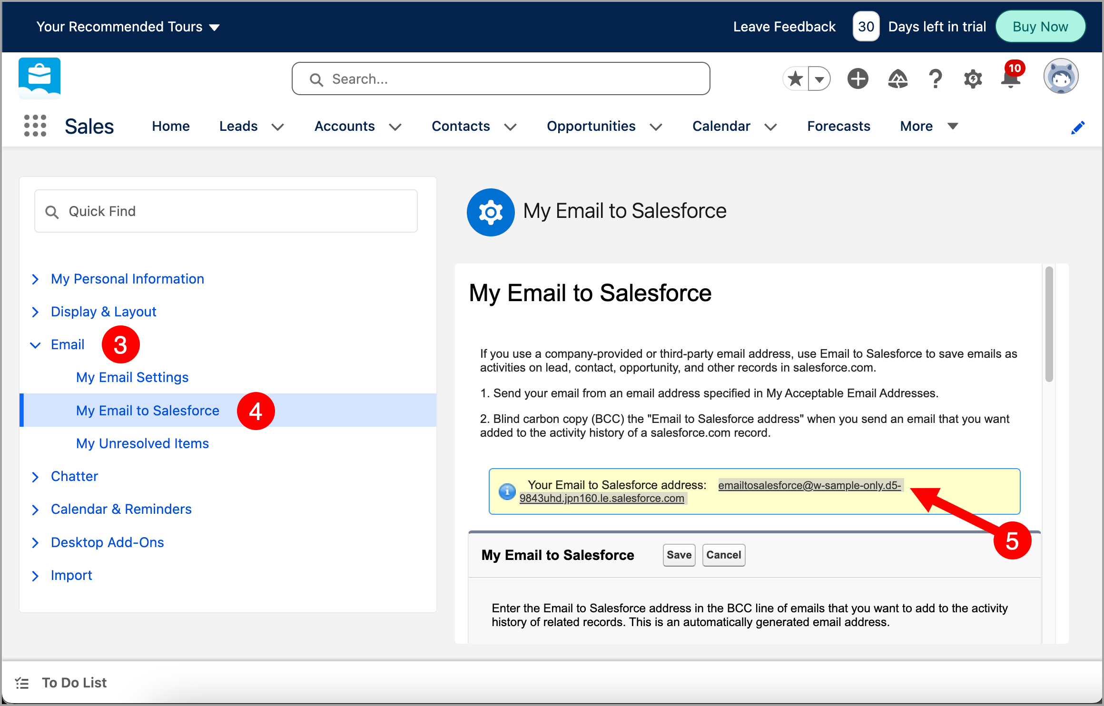
Task: Collapse the Email section
Action: (35, 345)
